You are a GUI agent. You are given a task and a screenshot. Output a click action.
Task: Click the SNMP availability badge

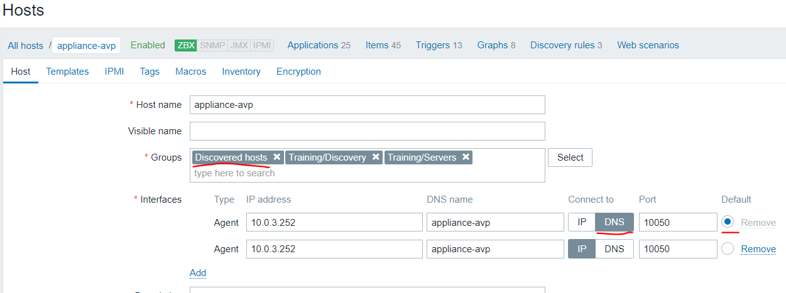[212, 45]
